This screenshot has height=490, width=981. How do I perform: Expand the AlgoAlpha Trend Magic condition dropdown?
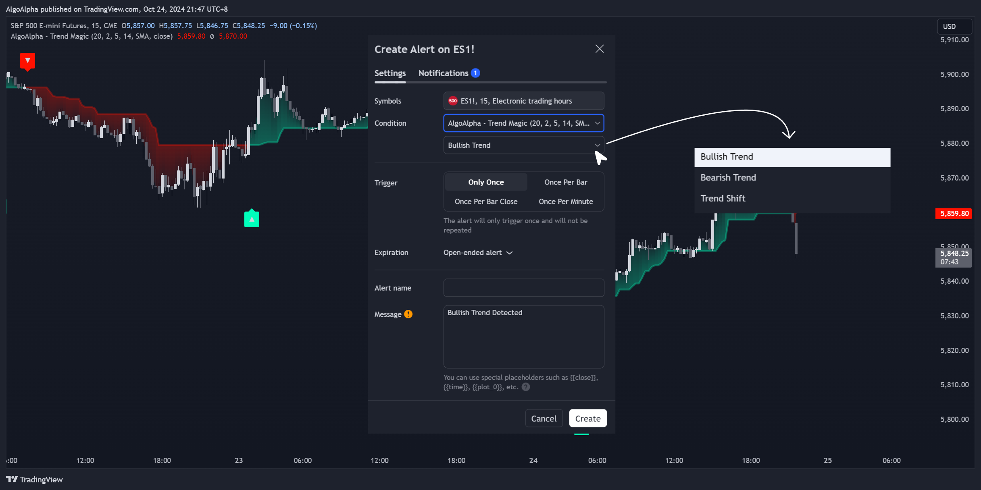[x=524, y=123]
